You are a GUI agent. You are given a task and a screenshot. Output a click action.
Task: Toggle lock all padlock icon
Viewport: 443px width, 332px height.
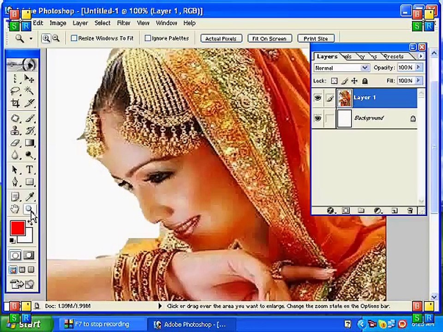coord(365,81)
